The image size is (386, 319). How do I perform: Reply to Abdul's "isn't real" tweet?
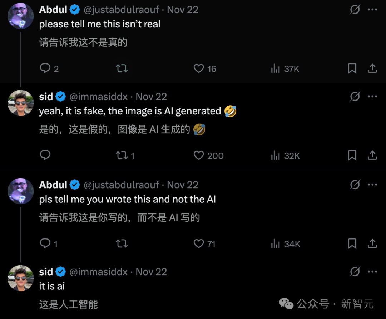[x=45, y=68]
